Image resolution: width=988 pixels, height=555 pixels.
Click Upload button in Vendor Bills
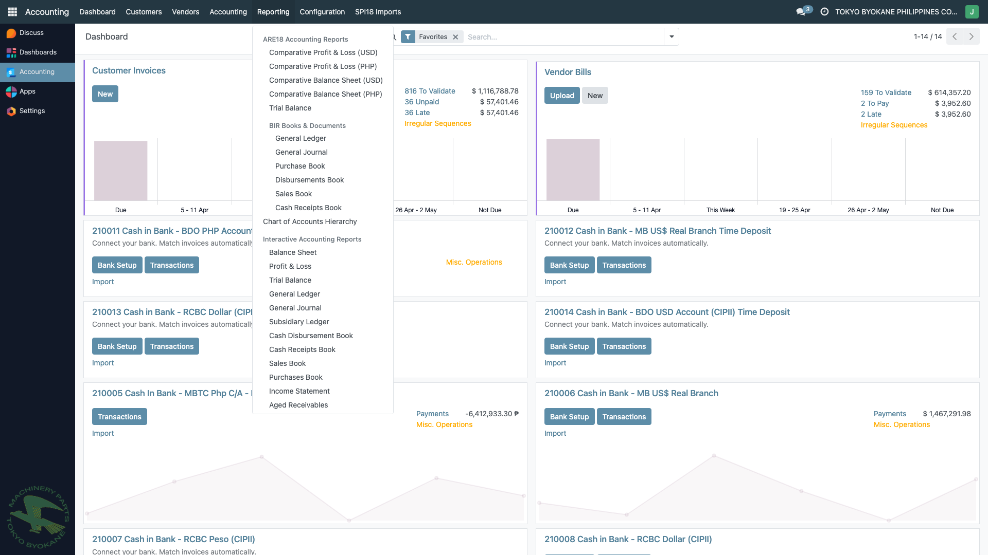(562, 96)
